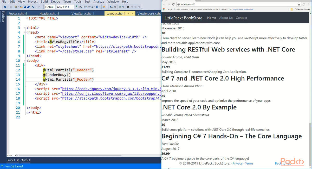The width and height of the screenshot is (312, 169).
Task: Click the Building RESTful Web services heading
Action: tap(228, 49)
